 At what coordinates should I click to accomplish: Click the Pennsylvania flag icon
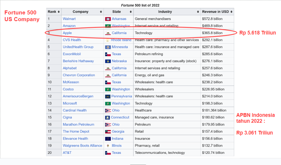(x=108, y=96)
